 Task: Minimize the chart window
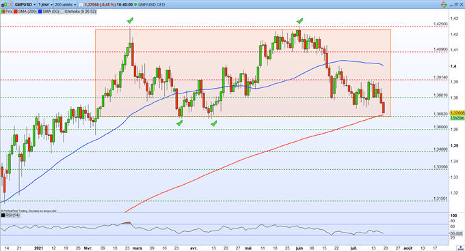(x=451, y=5)
